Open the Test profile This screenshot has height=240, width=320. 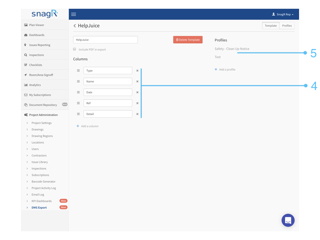[217, 57]
